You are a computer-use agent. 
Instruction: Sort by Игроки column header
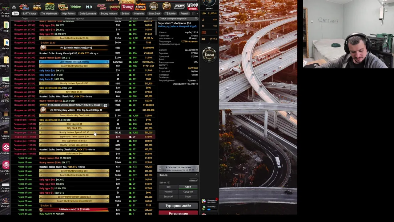pyautogui.click(x=134, y=18)
